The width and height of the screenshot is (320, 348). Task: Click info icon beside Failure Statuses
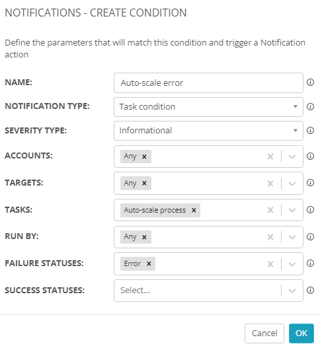(x=310, y=263)
